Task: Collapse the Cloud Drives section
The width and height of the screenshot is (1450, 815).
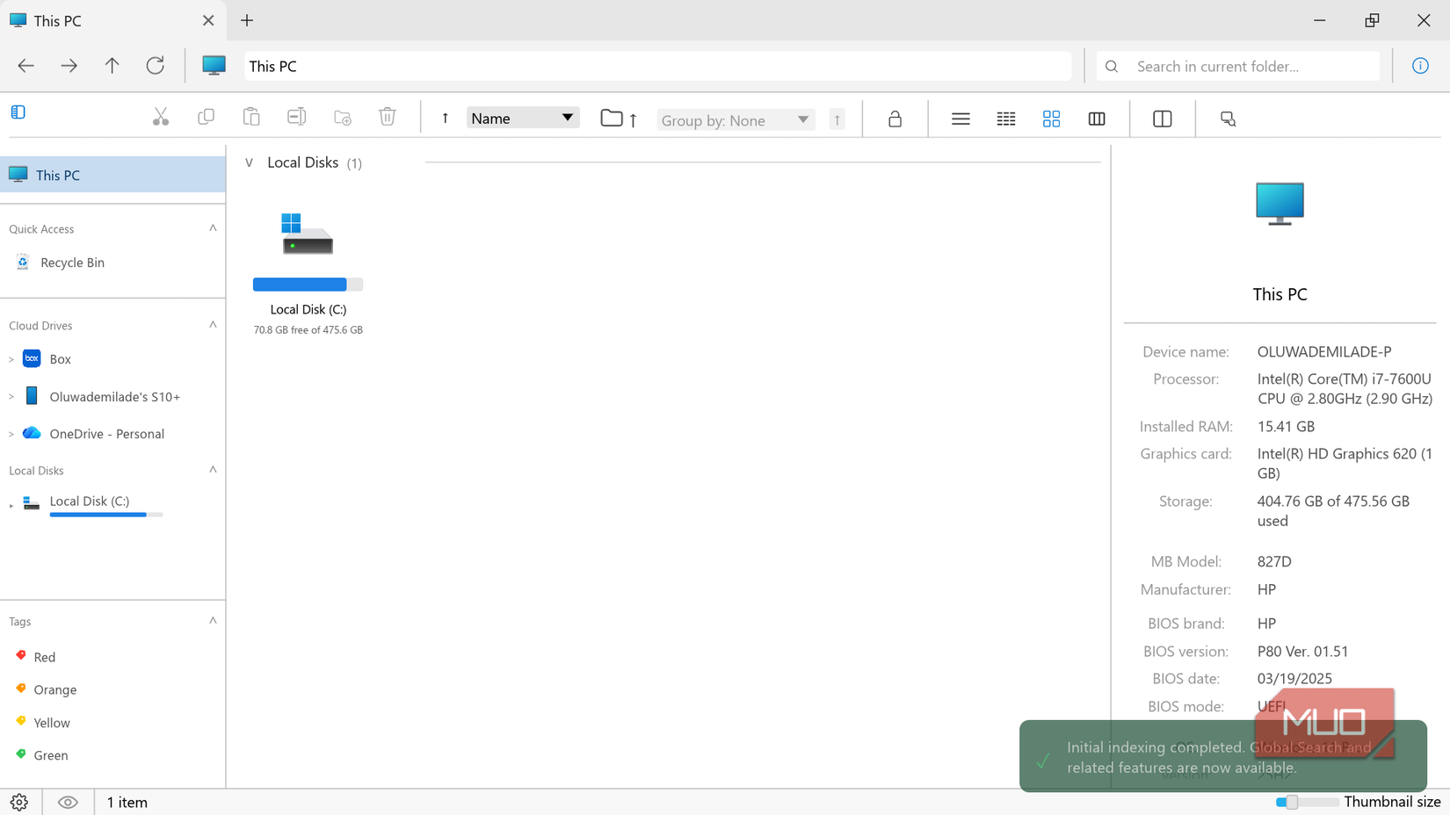Action: 213,325
